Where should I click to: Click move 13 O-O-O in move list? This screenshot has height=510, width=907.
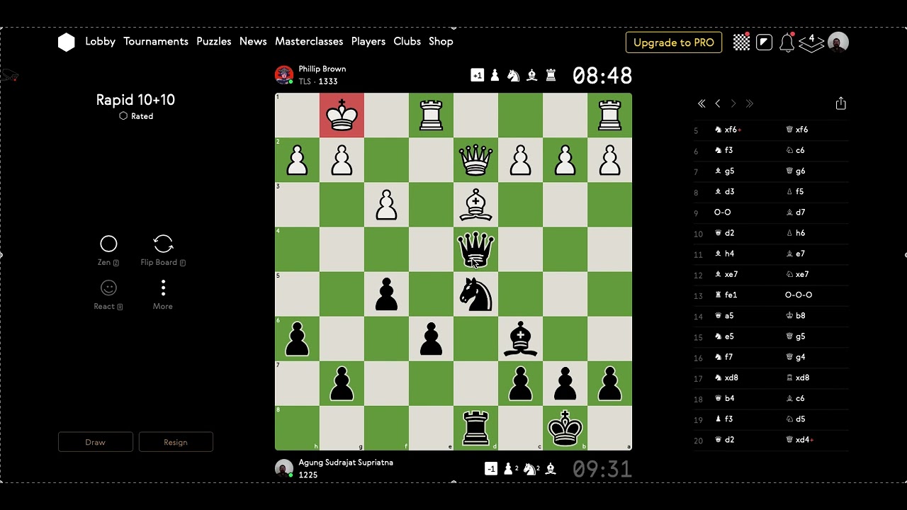pos(799,295)
